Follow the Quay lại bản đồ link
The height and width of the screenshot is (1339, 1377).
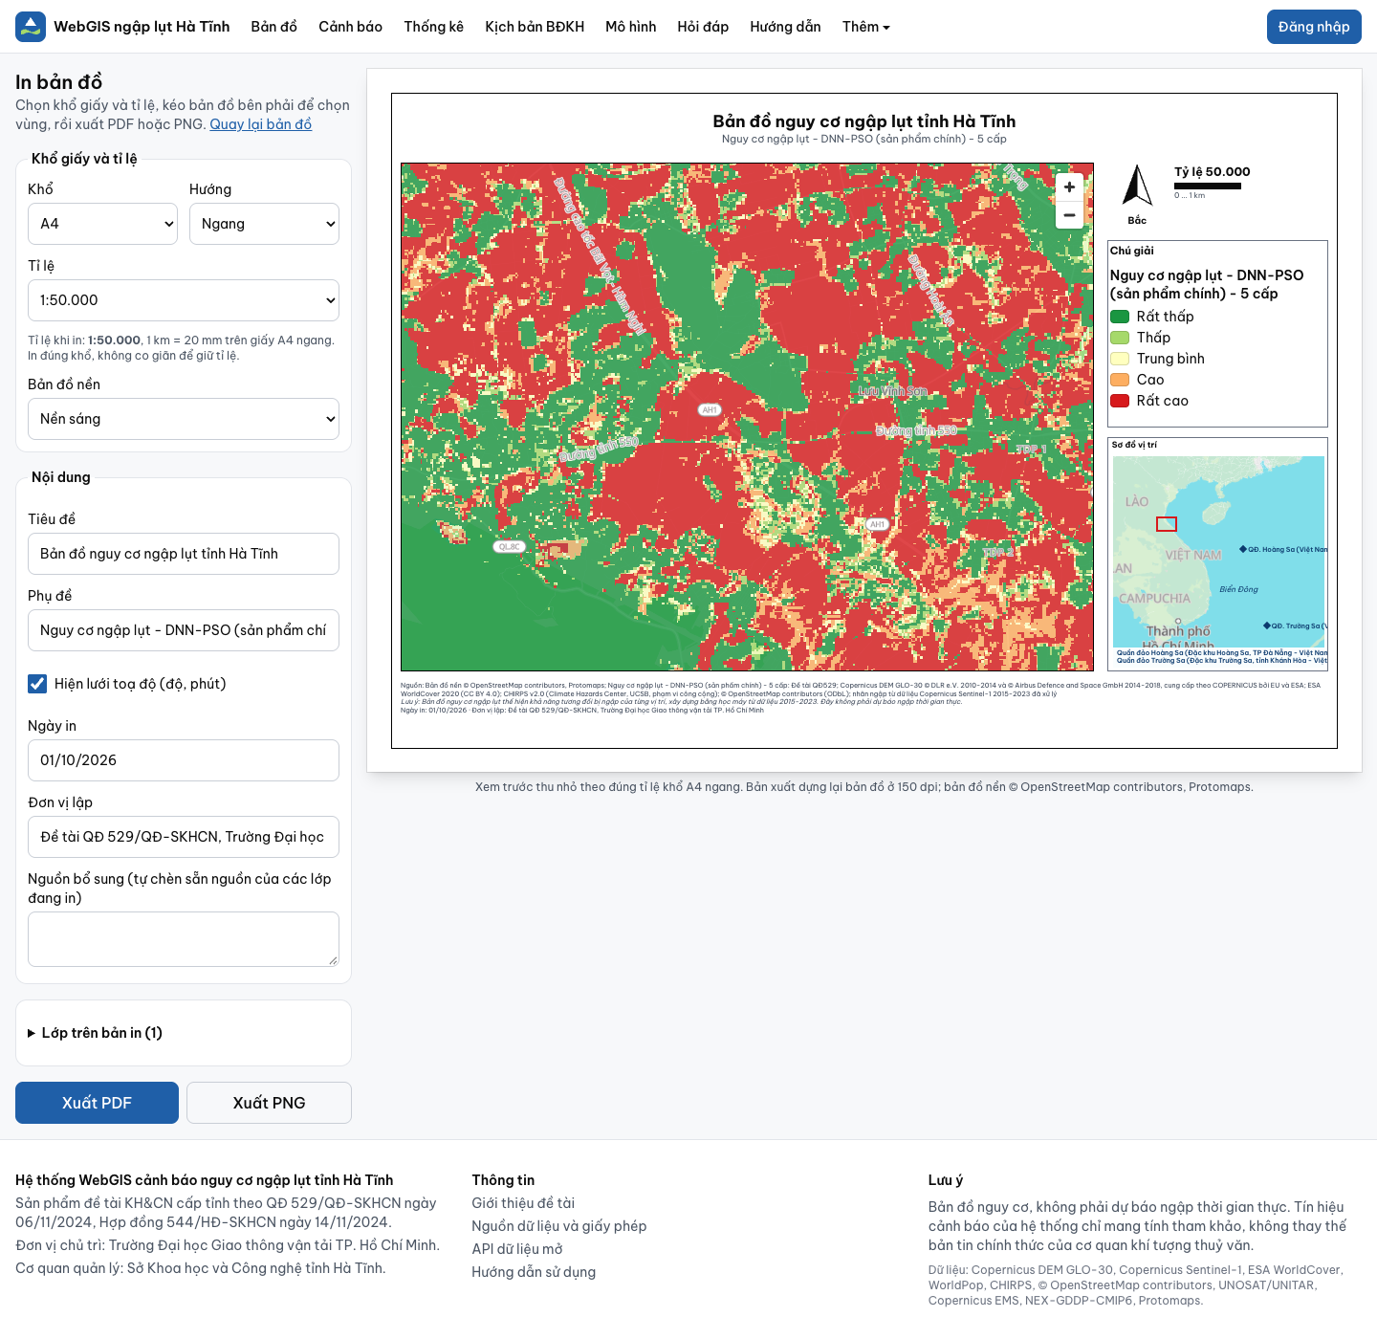tap(261, 124)
